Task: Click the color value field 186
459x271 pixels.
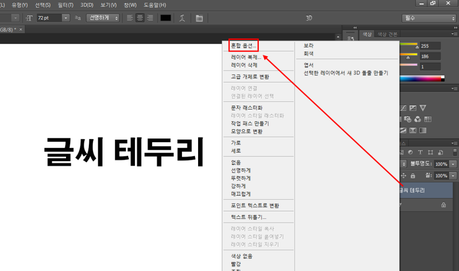Action: [430, 56]
